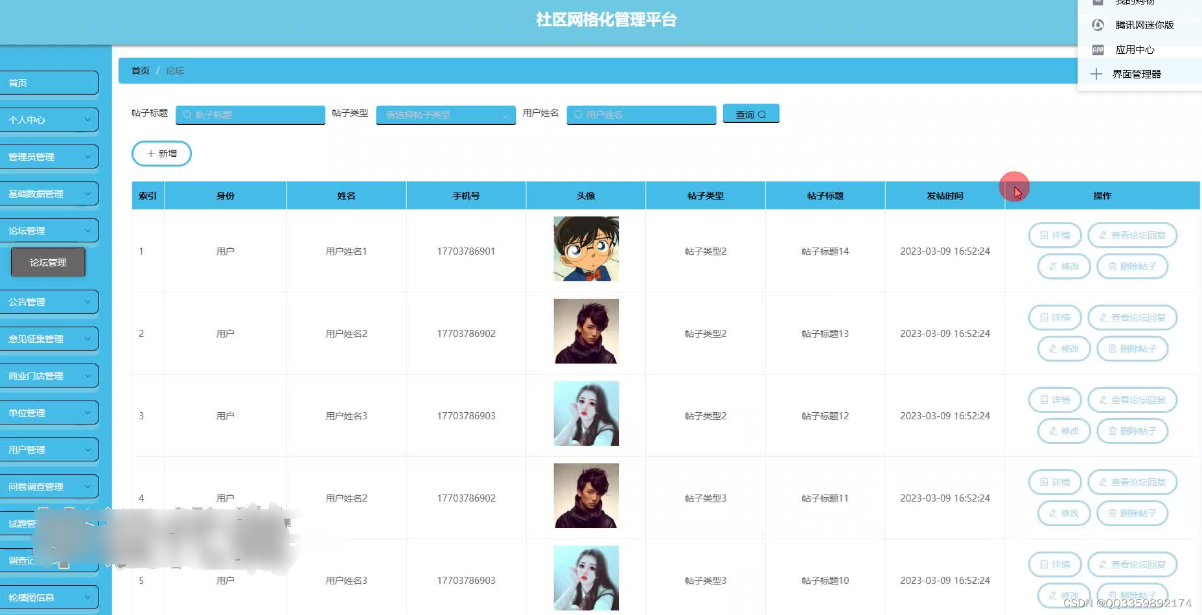Click avatar thumbnail in row 1
Screen dimensions: 1202x615
586,249
